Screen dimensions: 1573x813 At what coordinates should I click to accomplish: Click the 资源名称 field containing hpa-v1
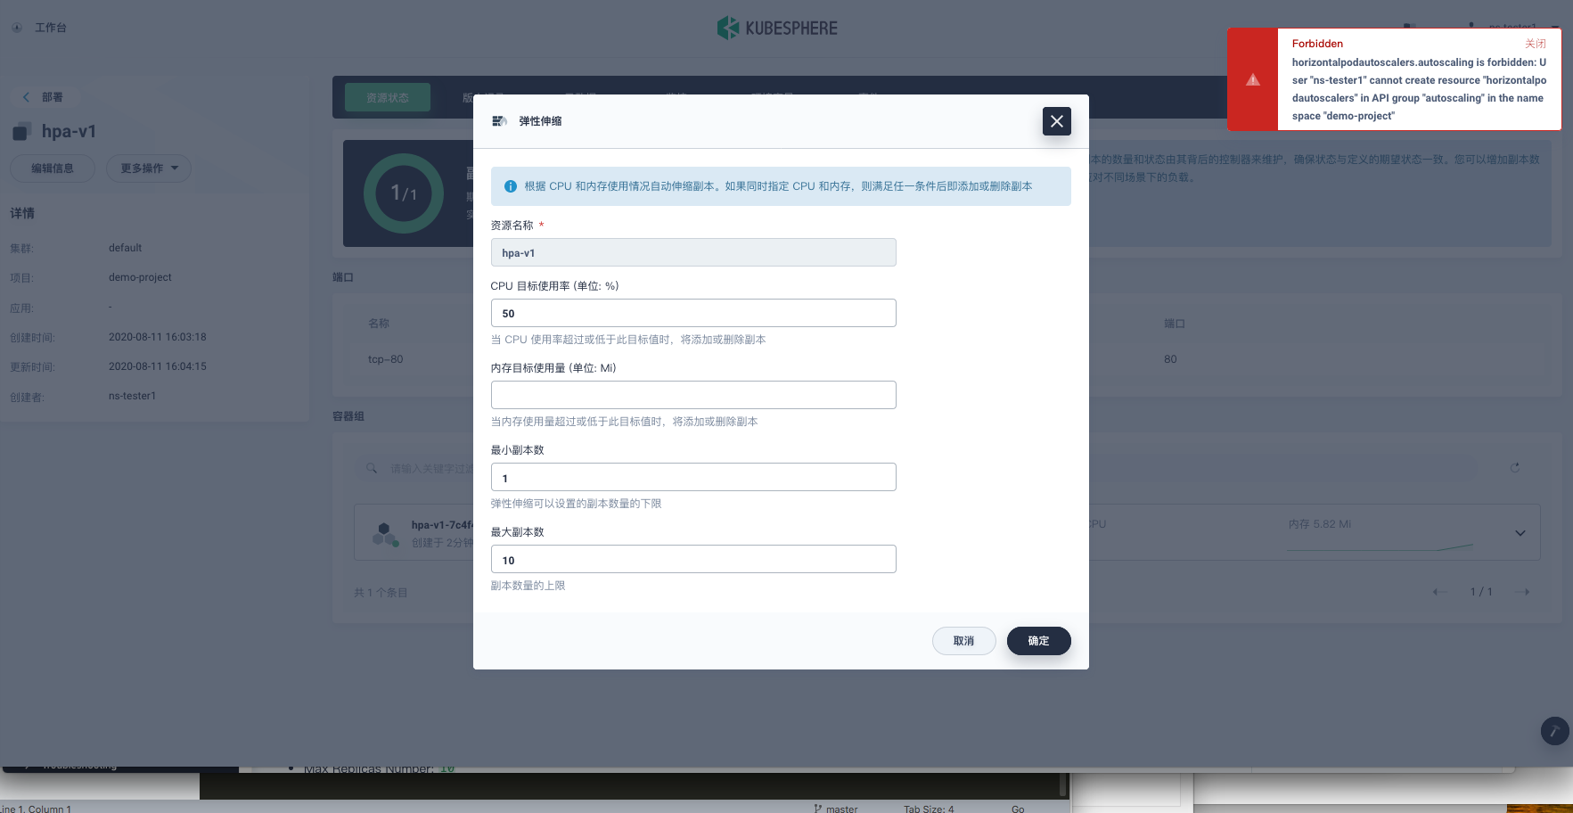[693, 252]
